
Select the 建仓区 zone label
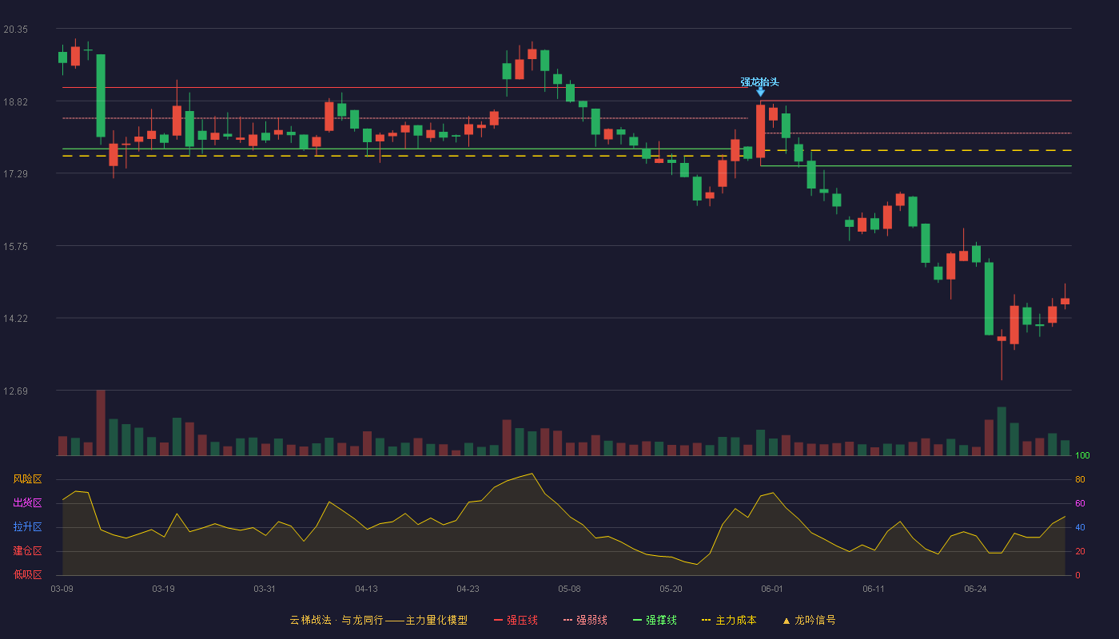27,551
